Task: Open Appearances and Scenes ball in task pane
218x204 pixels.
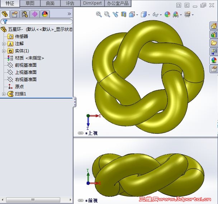Action: click(x=214, y=60)
